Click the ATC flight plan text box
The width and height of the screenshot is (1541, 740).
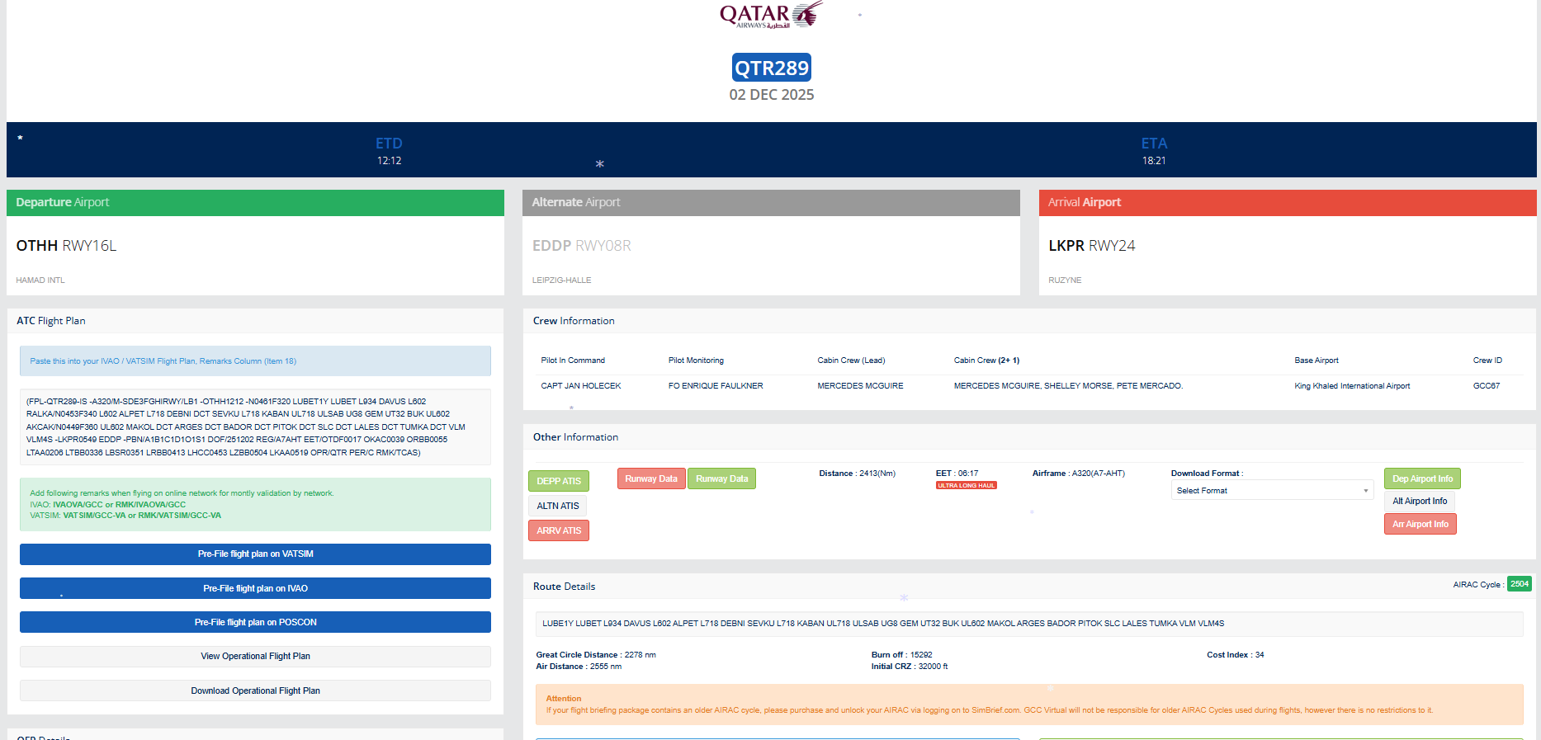[x=255, y=427]
